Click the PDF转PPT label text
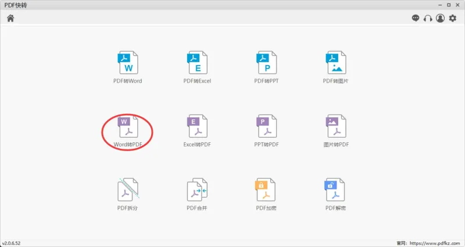Viewport: 465px width, 247px height. click(x=266, y=81)
